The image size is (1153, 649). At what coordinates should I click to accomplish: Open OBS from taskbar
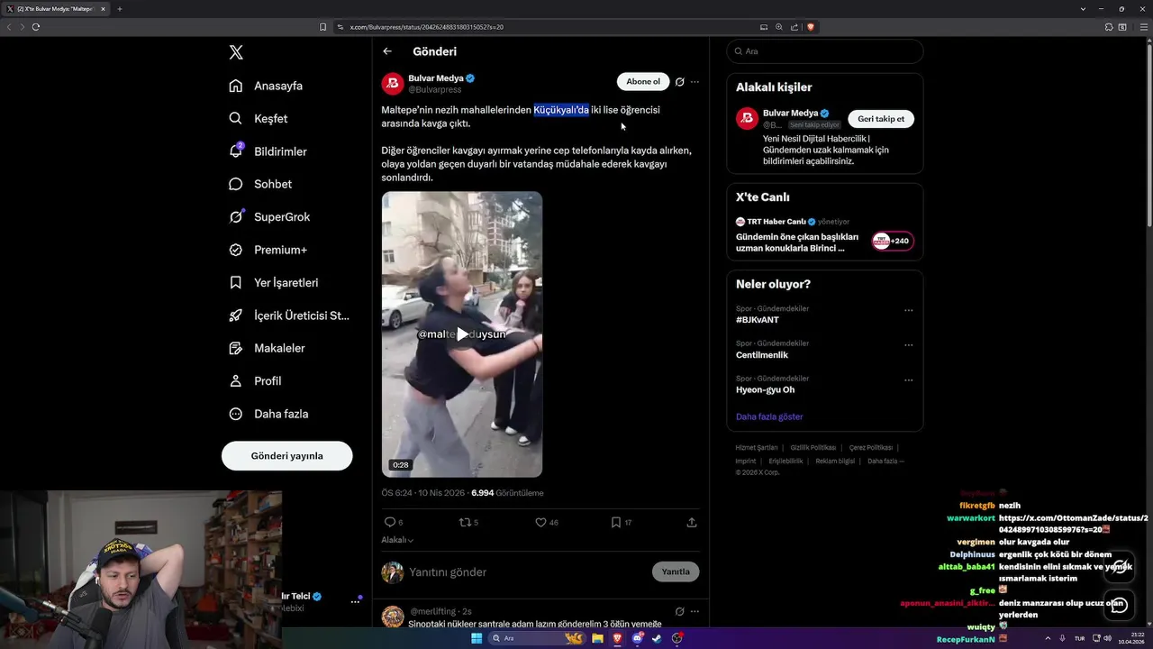677,638
